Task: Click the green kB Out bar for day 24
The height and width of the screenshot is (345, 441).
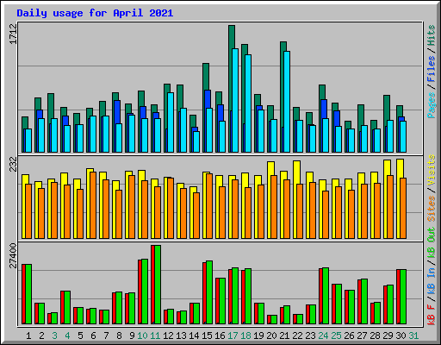Action: (326, 296)
